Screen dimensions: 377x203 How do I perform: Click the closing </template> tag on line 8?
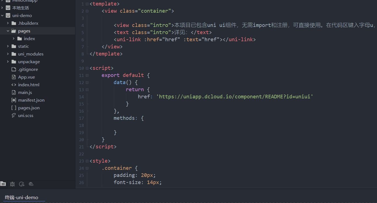[x=106, y=54]
